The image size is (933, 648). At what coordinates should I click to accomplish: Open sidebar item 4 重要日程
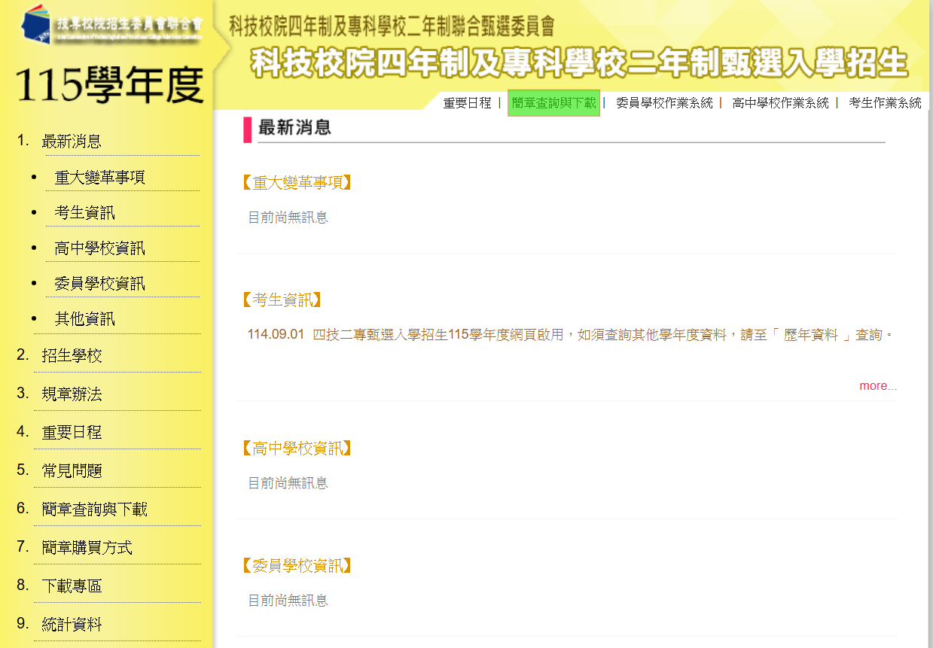click(x=72, y=433)
